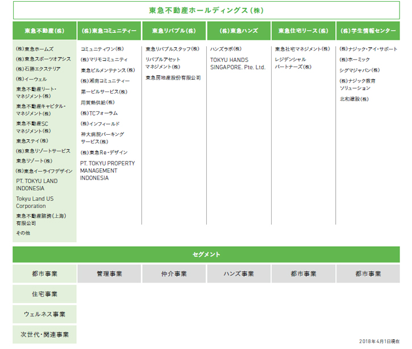
Task: Click (株)インフィールド text
Action: pyautogui.click(x=100, y=124)
